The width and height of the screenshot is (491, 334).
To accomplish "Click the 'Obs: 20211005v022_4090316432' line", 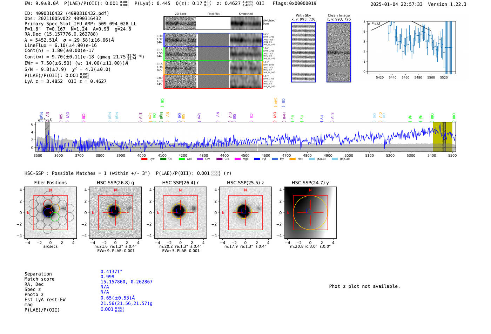I will 63,19.
